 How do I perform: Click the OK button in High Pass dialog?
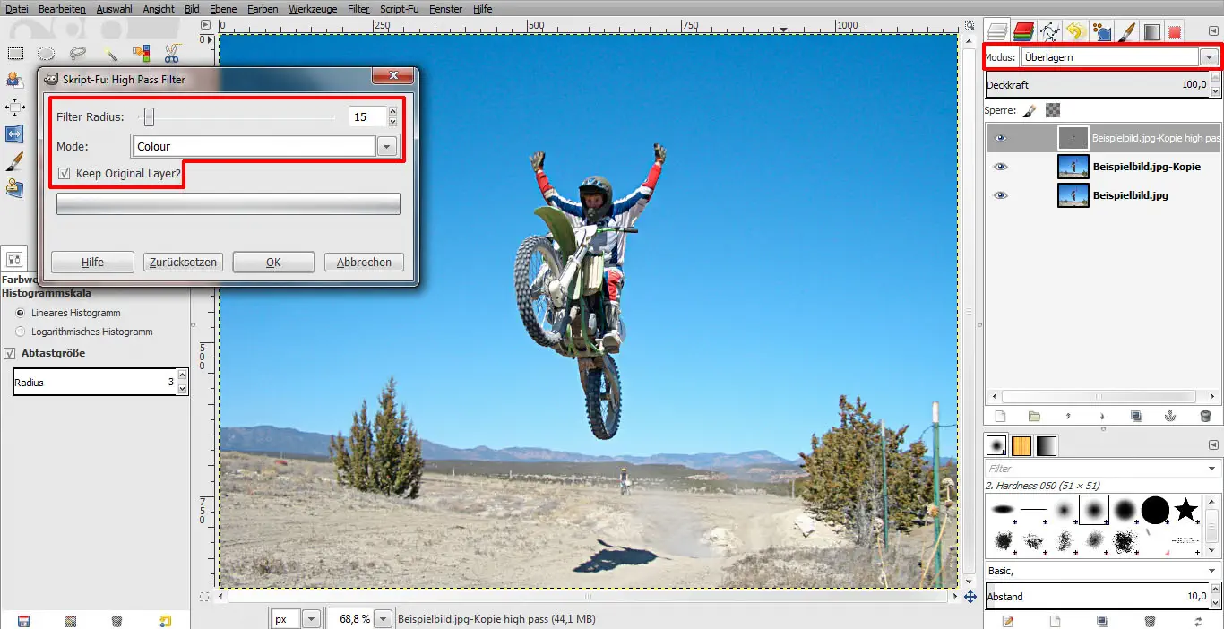point(273,263)
